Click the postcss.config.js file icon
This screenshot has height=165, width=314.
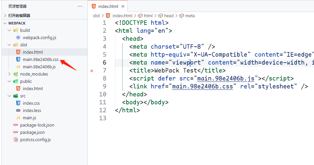pos(16,139)
